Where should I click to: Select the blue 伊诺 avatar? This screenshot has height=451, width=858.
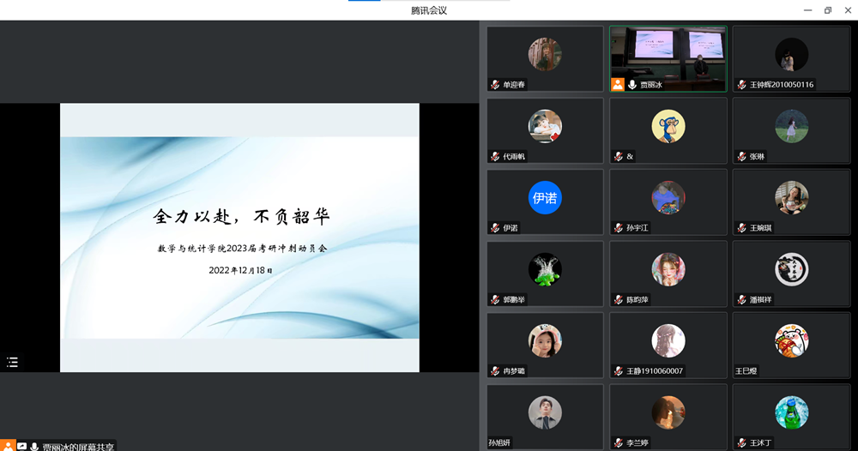(x=545, y=198)
